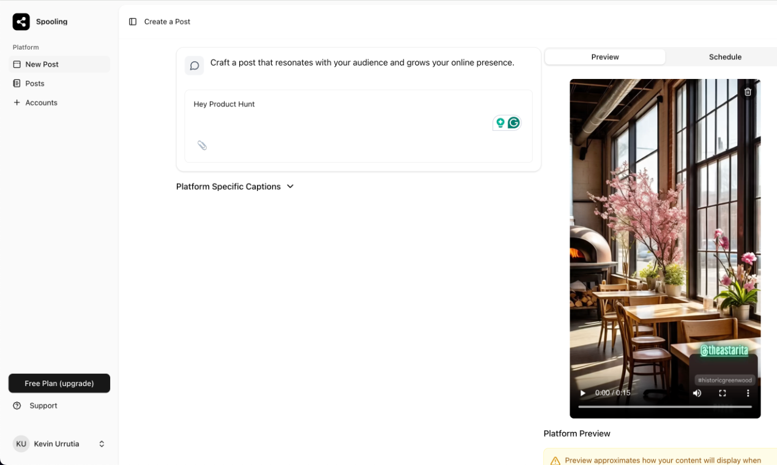Enter fullscreen for the video
The image size is (777, 465).
[723, 393]
